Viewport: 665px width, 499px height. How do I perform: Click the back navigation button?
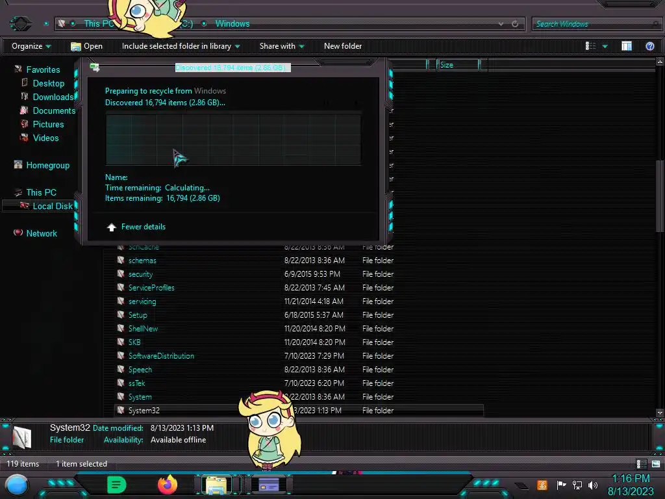[x=20, y=23]
